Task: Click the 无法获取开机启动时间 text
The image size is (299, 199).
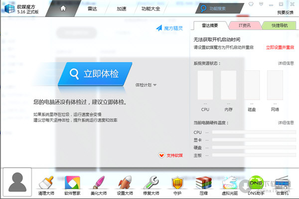Action: [x=217, y=39]
